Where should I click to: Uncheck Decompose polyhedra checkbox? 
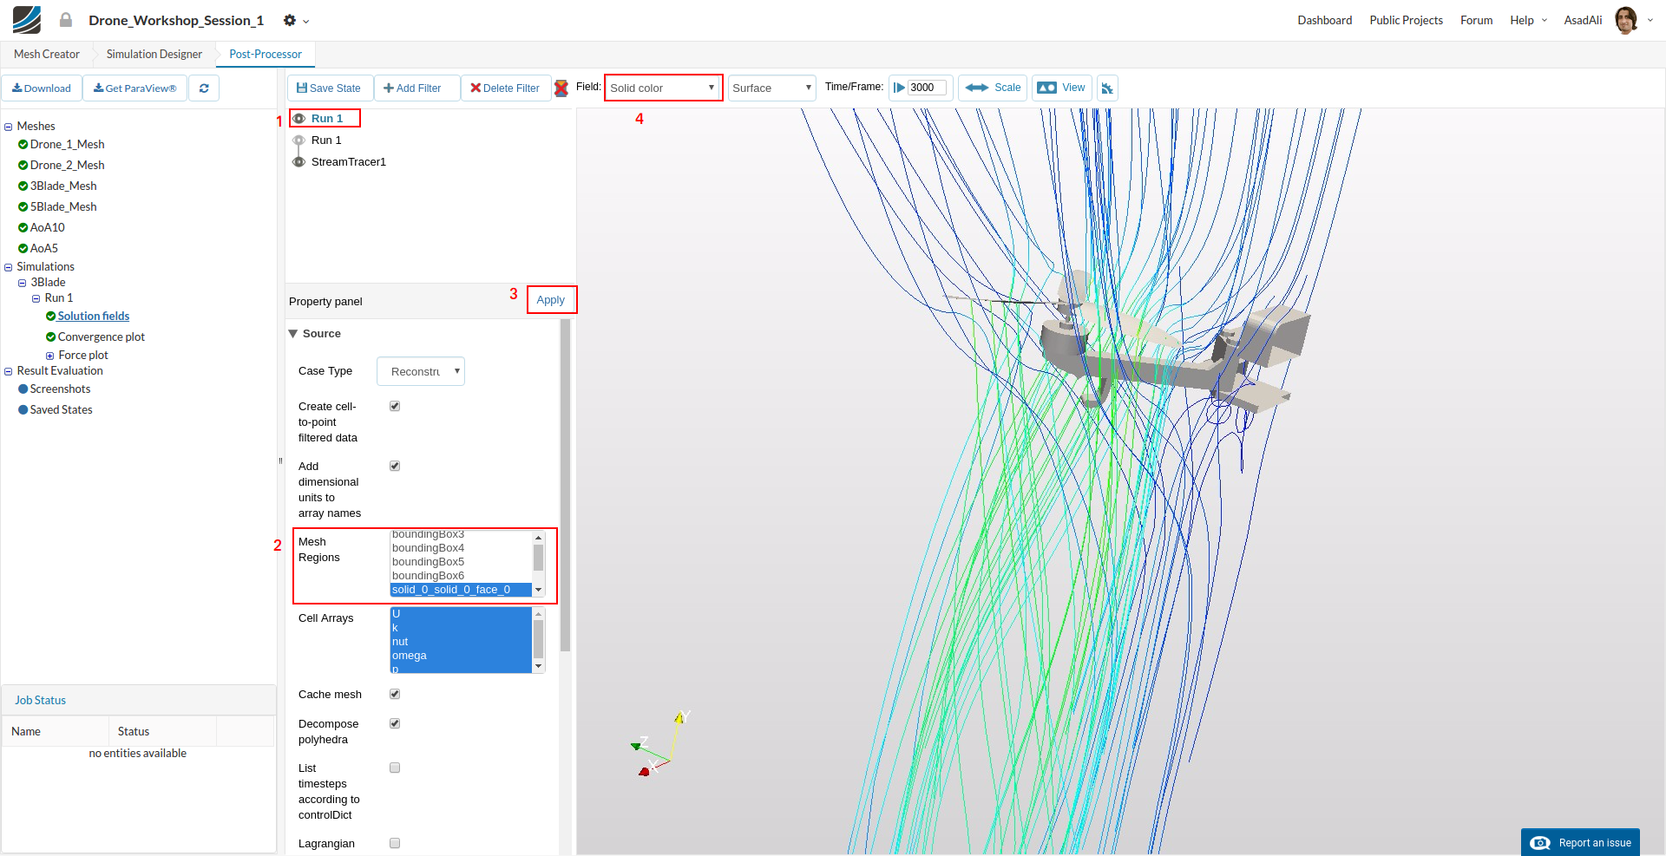coord(395,723)
